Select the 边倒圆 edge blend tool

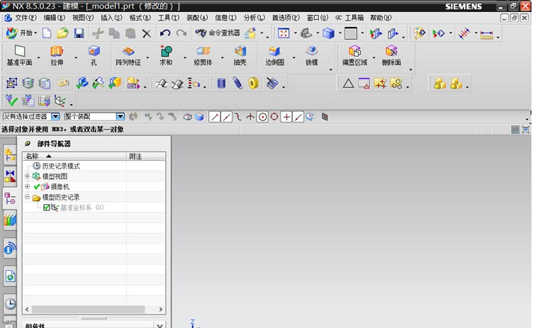click(275, 56)
